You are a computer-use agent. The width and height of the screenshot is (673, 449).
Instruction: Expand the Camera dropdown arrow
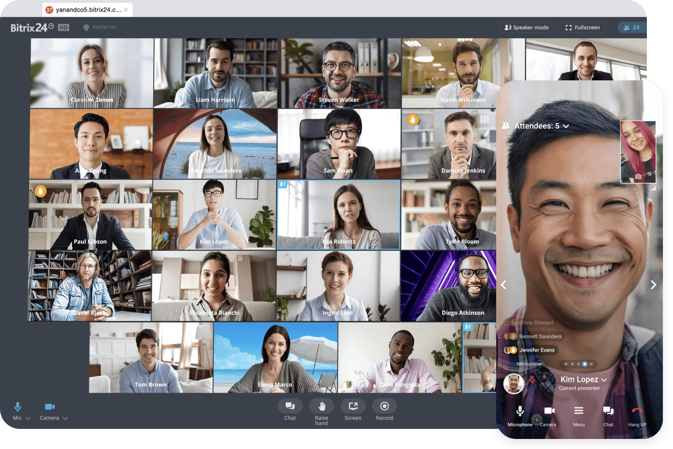(x=65, y=418)
